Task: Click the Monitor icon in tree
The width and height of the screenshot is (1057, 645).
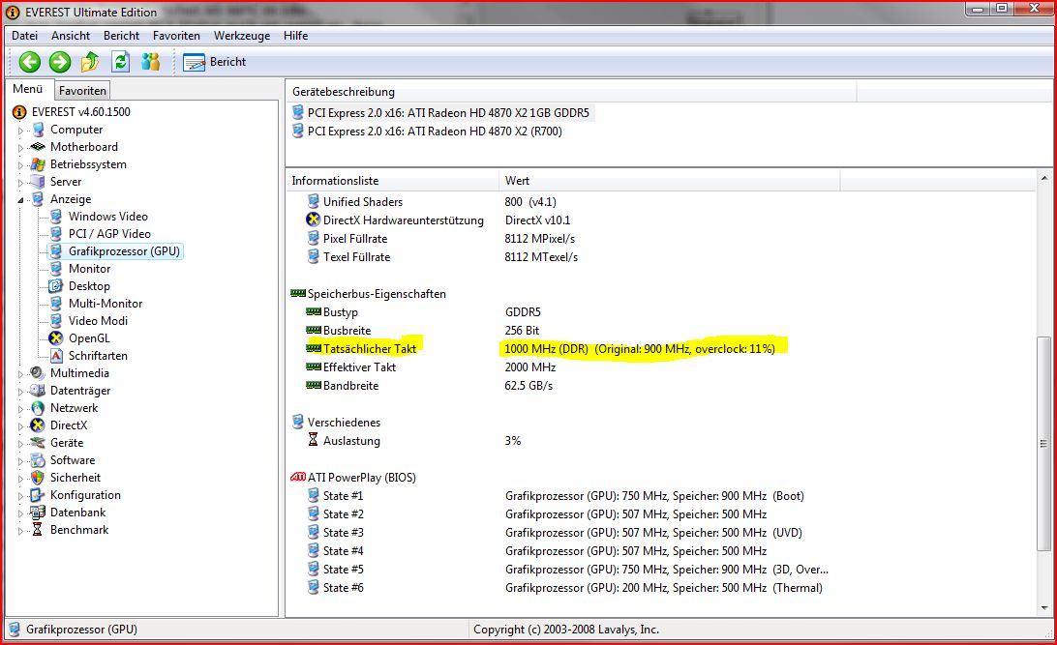Action: (56, 269)
